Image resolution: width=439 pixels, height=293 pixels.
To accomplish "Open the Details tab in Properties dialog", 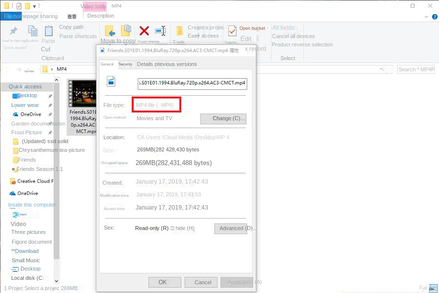I will tap(145, 64).
